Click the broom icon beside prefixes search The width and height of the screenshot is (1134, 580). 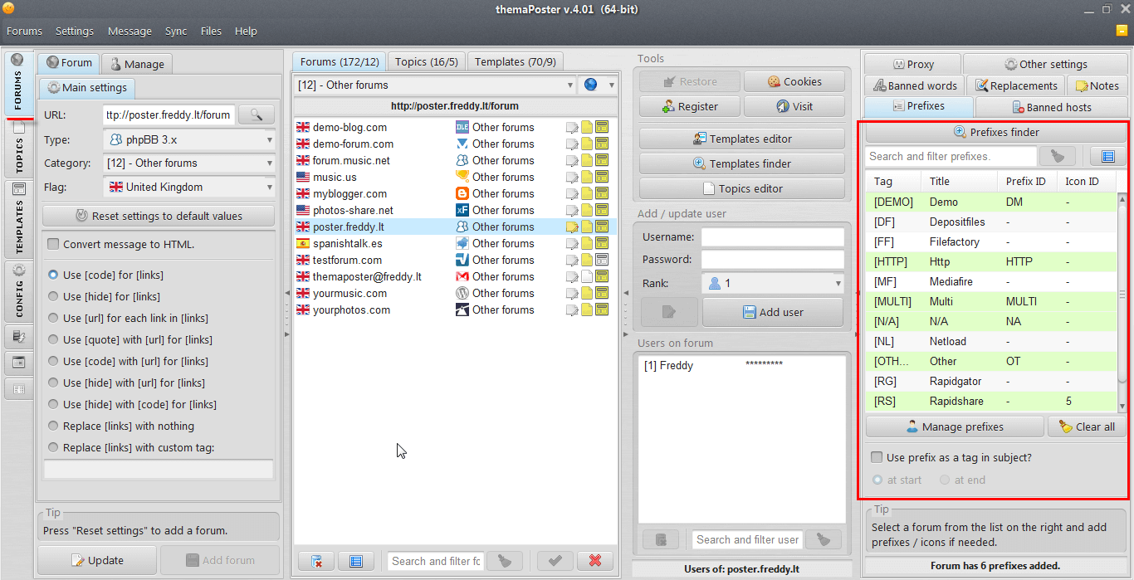tap(1057, 156)
